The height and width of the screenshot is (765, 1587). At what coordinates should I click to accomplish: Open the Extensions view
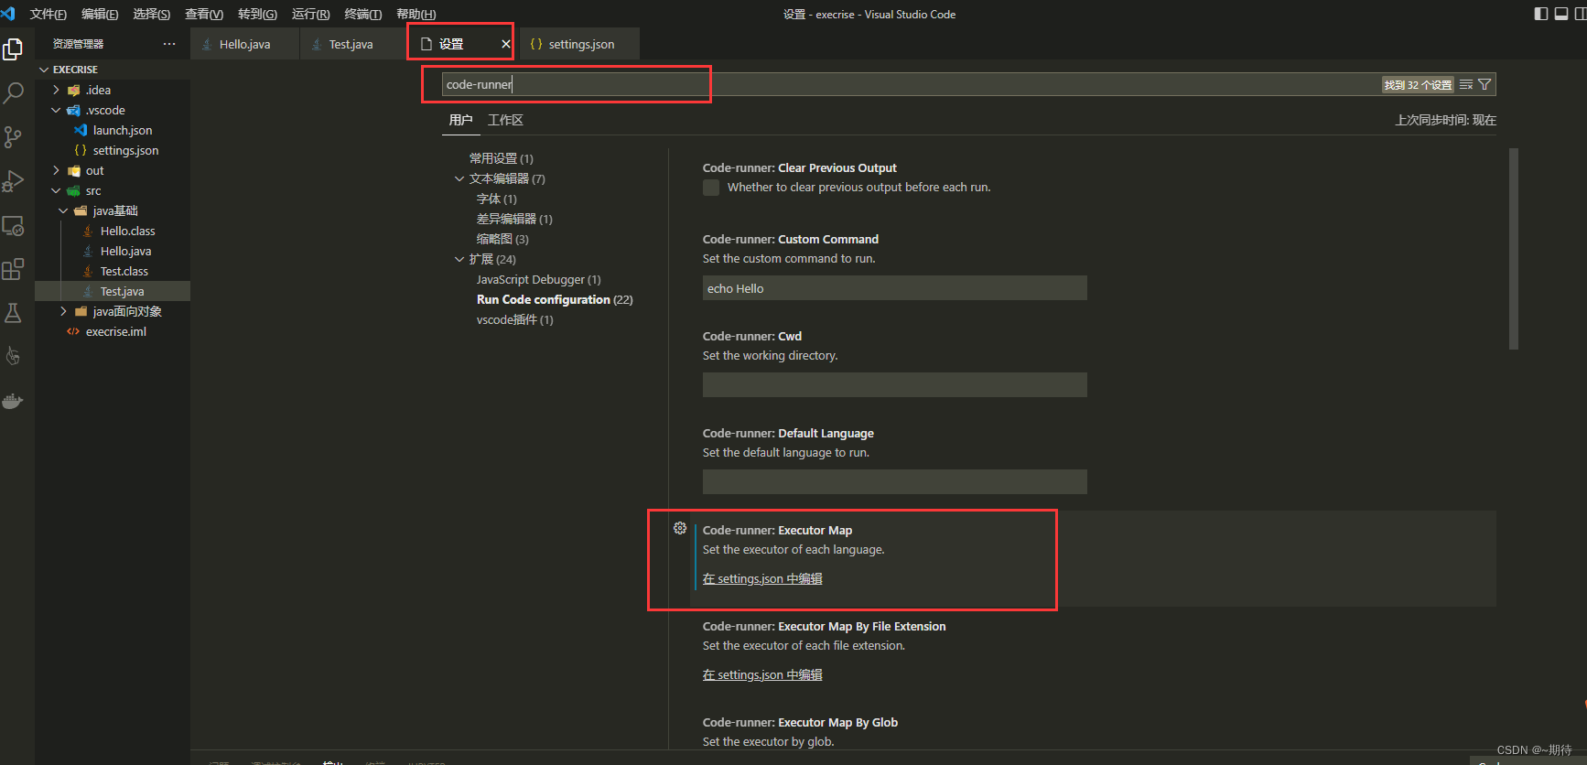click(x=13, y=269)
